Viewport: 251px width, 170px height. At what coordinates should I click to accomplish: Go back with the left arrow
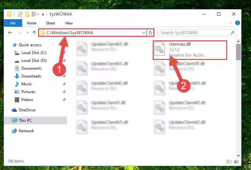tap(10, 33)
